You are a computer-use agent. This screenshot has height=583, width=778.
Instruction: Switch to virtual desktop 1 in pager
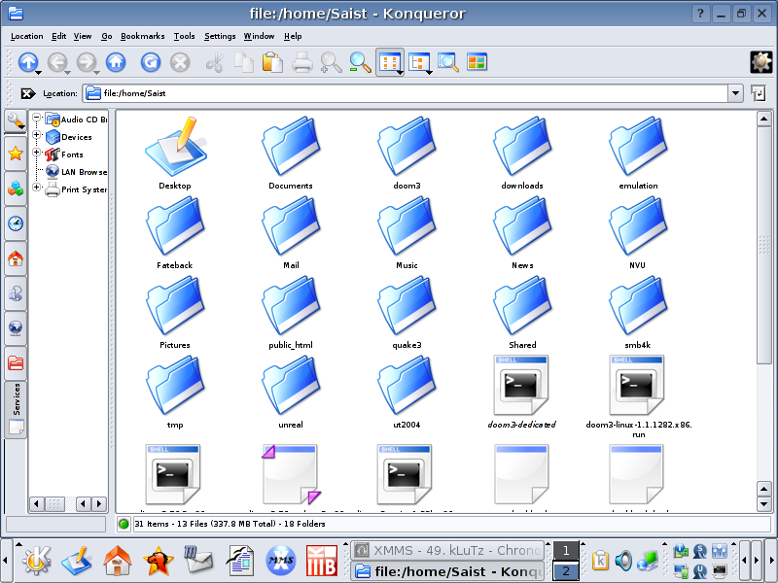click(565, 551)
